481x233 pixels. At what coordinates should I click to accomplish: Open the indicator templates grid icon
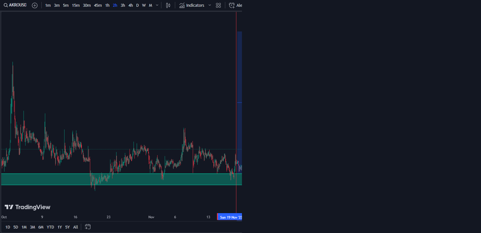[x=219, y=5]
